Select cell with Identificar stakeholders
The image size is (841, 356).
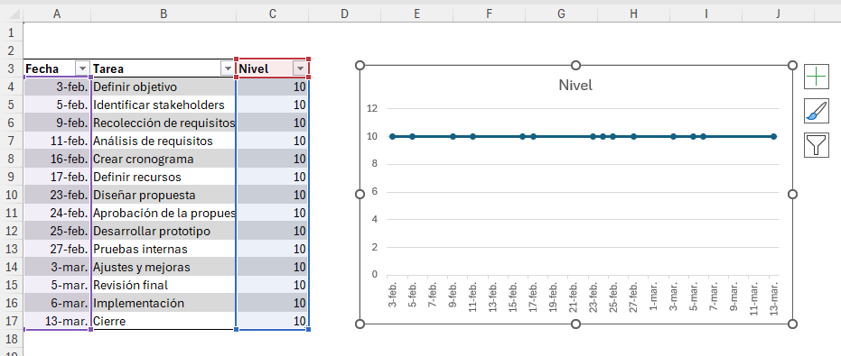pos(164,105)
